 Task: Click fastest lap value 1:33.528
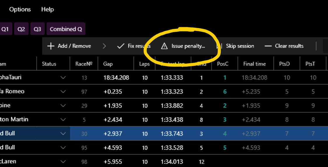pos(172,148)
